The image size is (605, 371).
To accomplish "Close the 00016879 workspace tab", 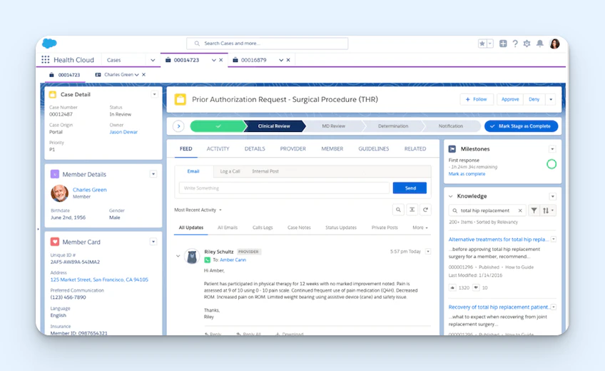I will [288, 60].
